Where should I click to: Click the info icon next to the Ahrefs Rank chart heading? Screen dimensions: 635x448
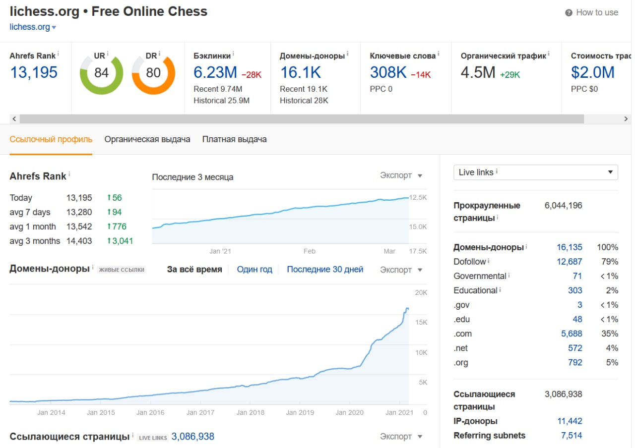pyautogui.click(x=69, y=174)
